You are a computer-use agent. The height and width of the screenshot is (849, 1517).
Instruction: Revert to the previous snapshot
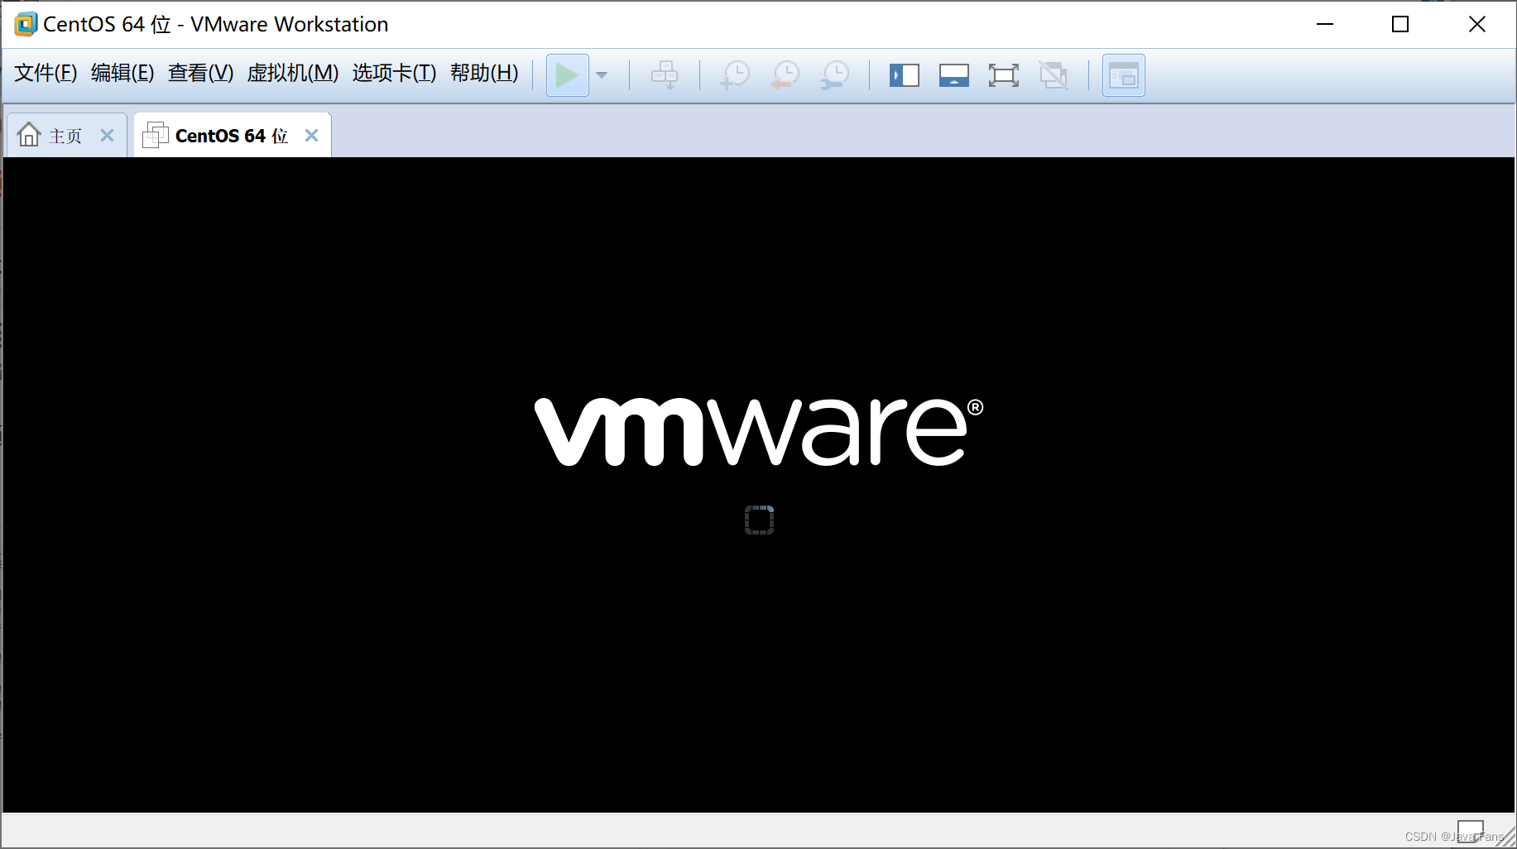(x=785, y=75)
